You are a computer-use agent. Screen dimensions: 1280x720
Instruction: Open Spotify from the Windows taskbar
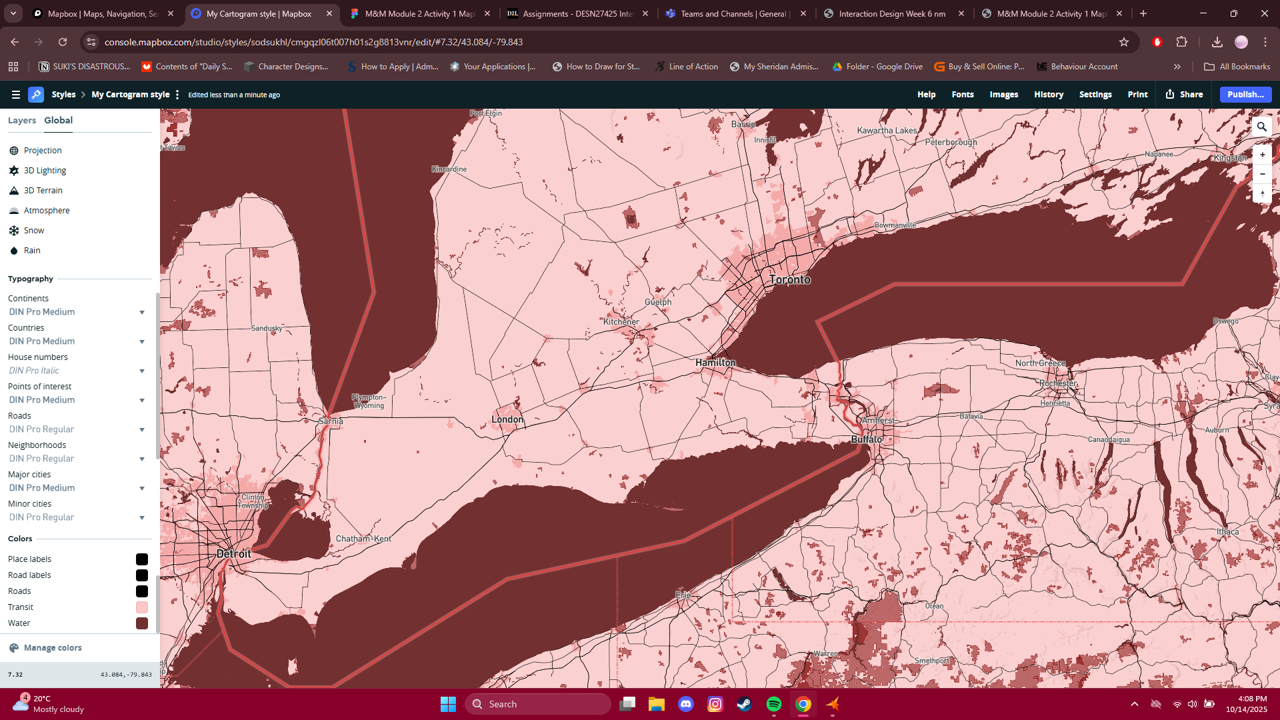coord(773,704)
